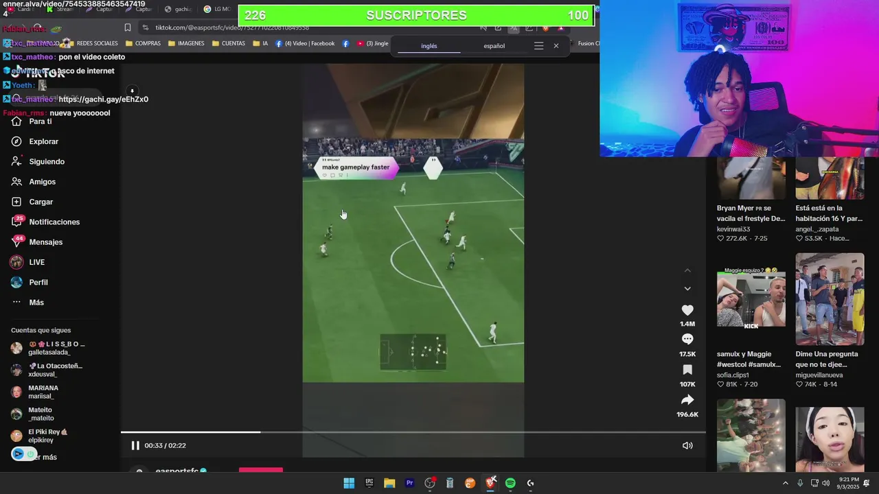Open Windows Start menu
The width and height of the screenshot is (879, 494).
tap(349, 483)
